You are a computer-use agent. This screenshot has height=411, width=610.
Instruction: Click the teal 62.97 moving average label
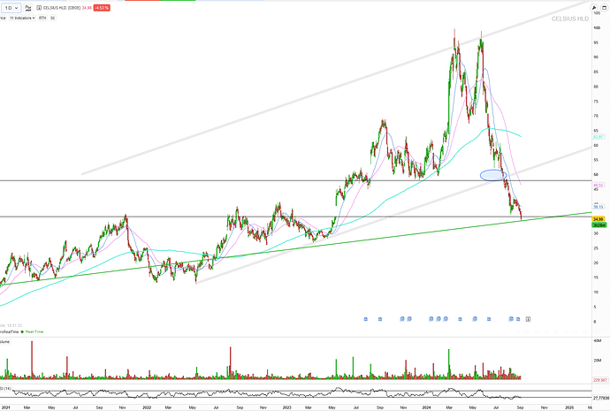(598, 137)
